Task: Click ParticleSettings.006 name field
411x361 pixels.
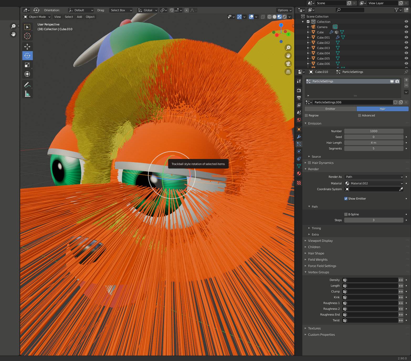Action: coord(353,102)
